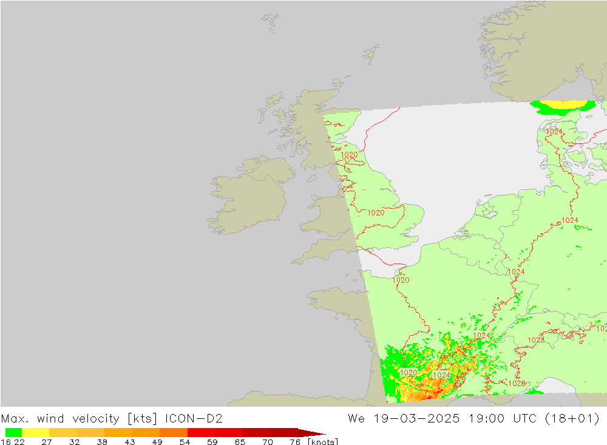Click the legend value '59'
The height and width of the screenshot is (445, 607).
click(212, 442)
